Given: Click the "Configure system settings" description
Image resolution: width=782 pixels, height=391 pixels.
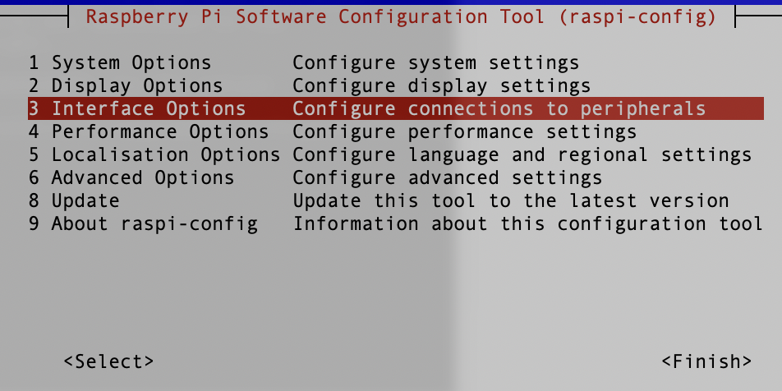Looking at the screenshot, I should (435, 62).
